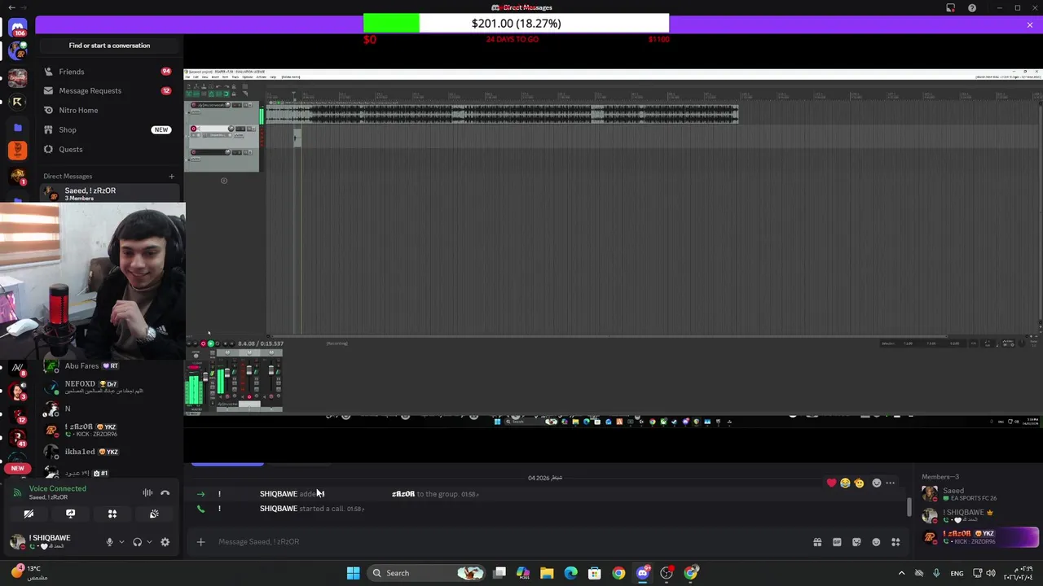Select ! zRzOR in members list
Screen dimensions: 1043x586
click(x=980, y=537)
